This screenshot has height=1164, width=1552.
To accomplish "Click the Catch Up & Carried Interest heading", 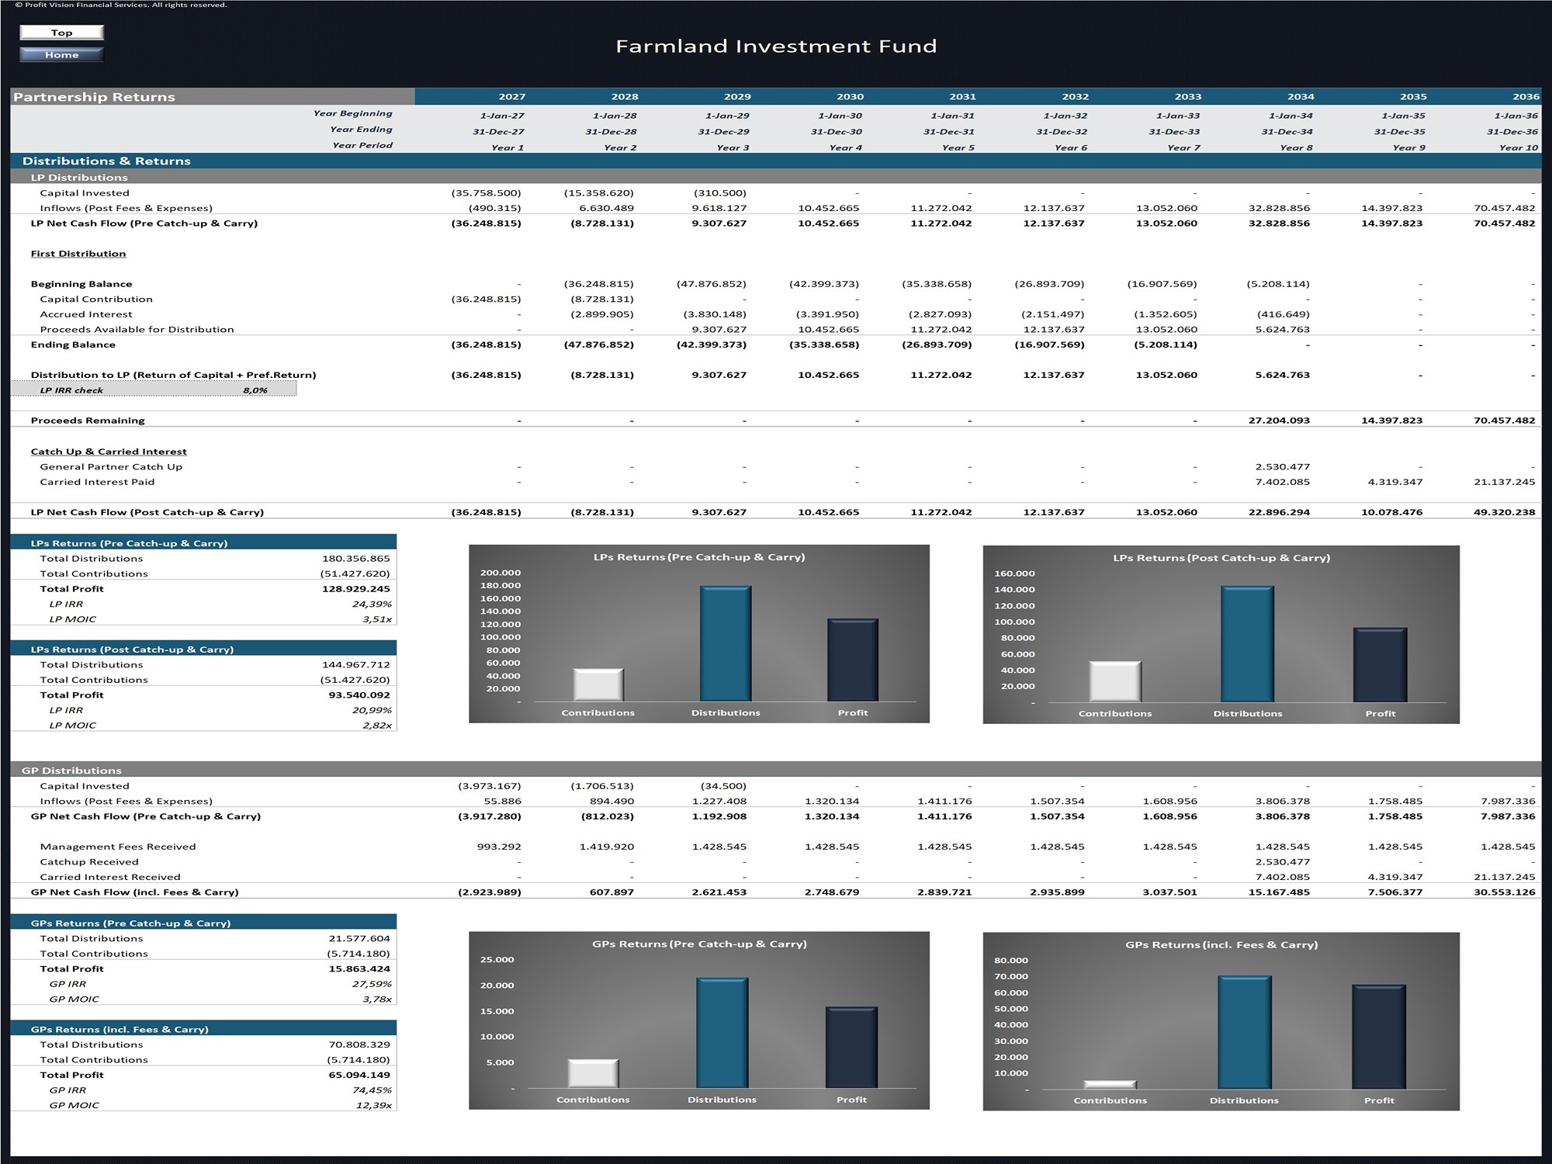I will 109,452.
